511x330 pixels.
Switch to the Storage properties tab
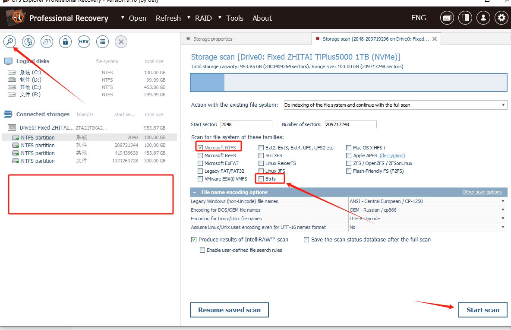[246, 39]
